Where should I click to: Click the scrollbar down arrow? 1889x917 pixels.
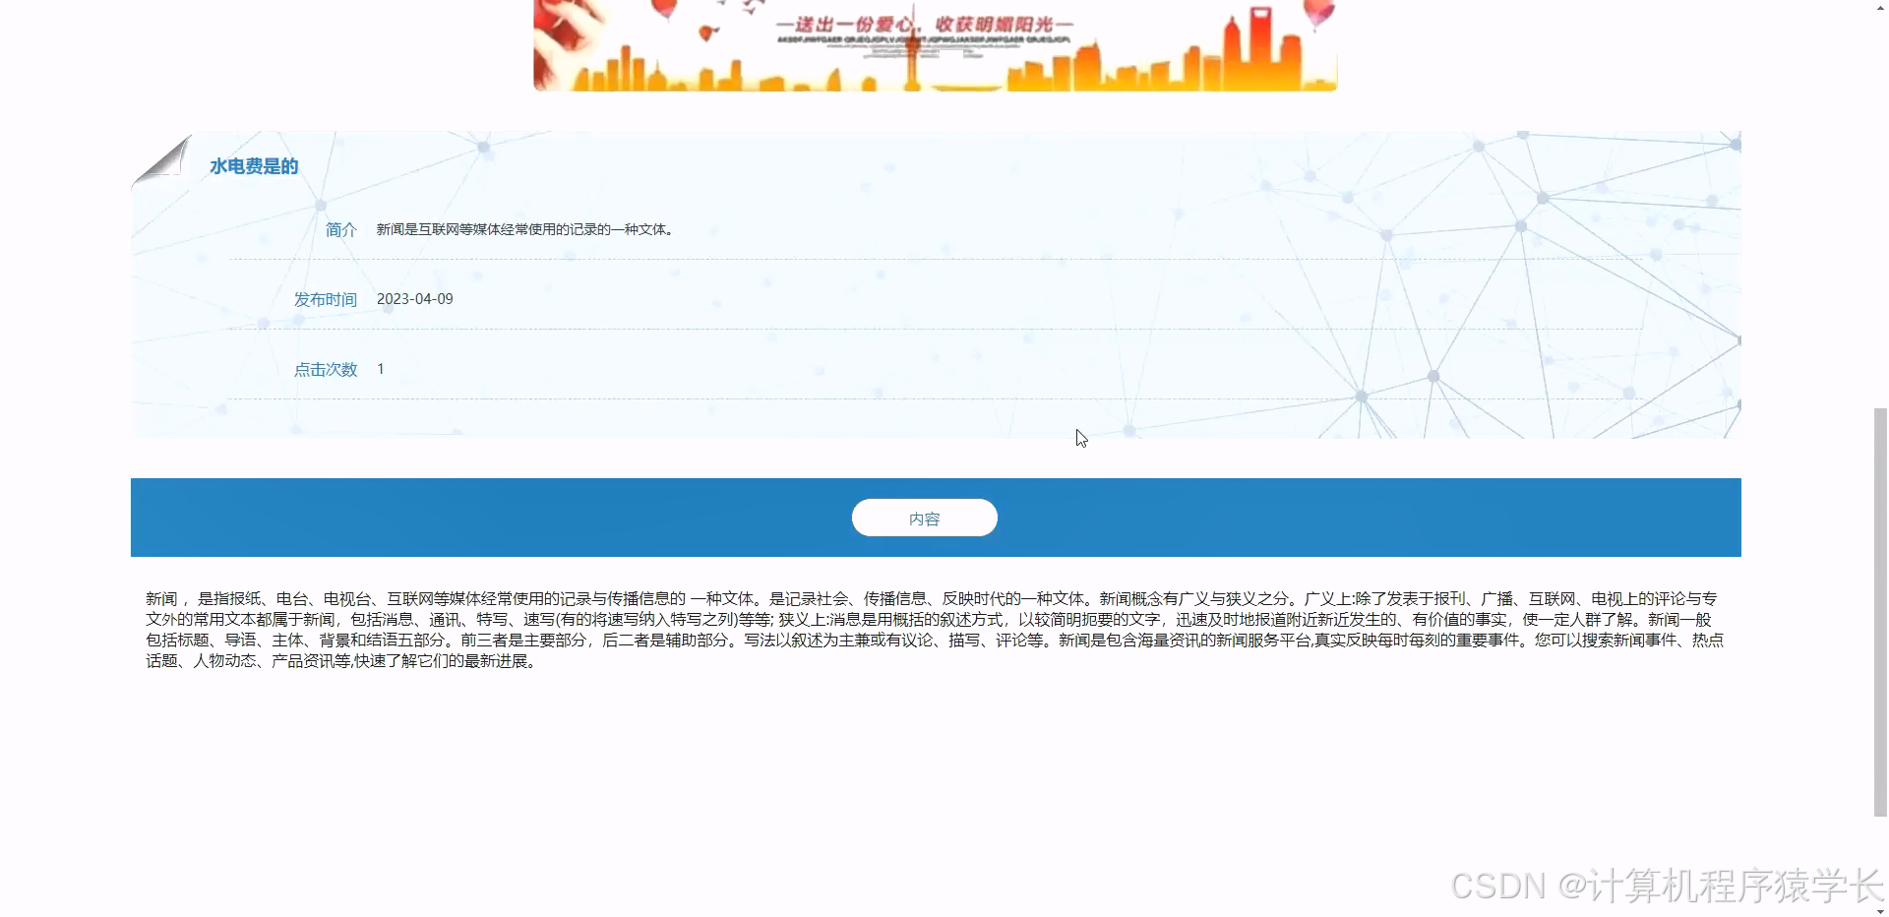(x=1880, y=909)
